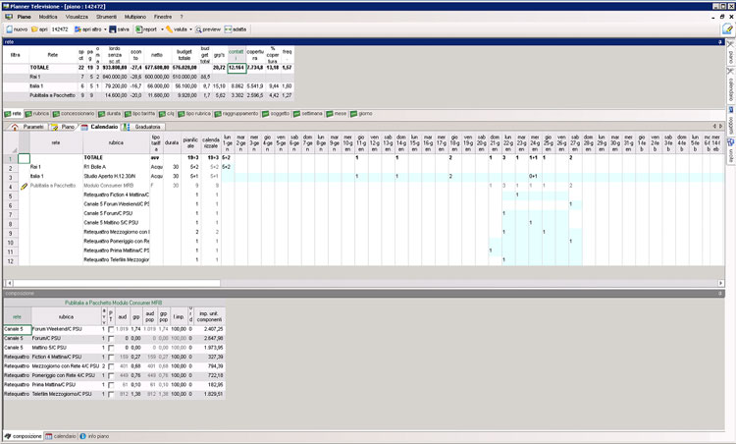Expand the valuta dropdown

[178, 29]
